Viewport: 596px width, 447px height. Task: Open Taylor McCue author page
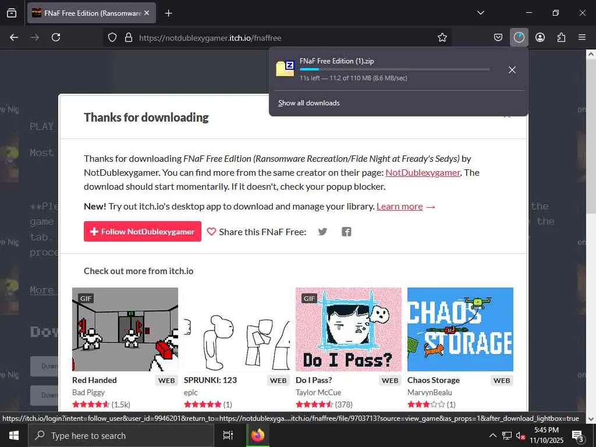pyautogui.click(x=318, y=392)
